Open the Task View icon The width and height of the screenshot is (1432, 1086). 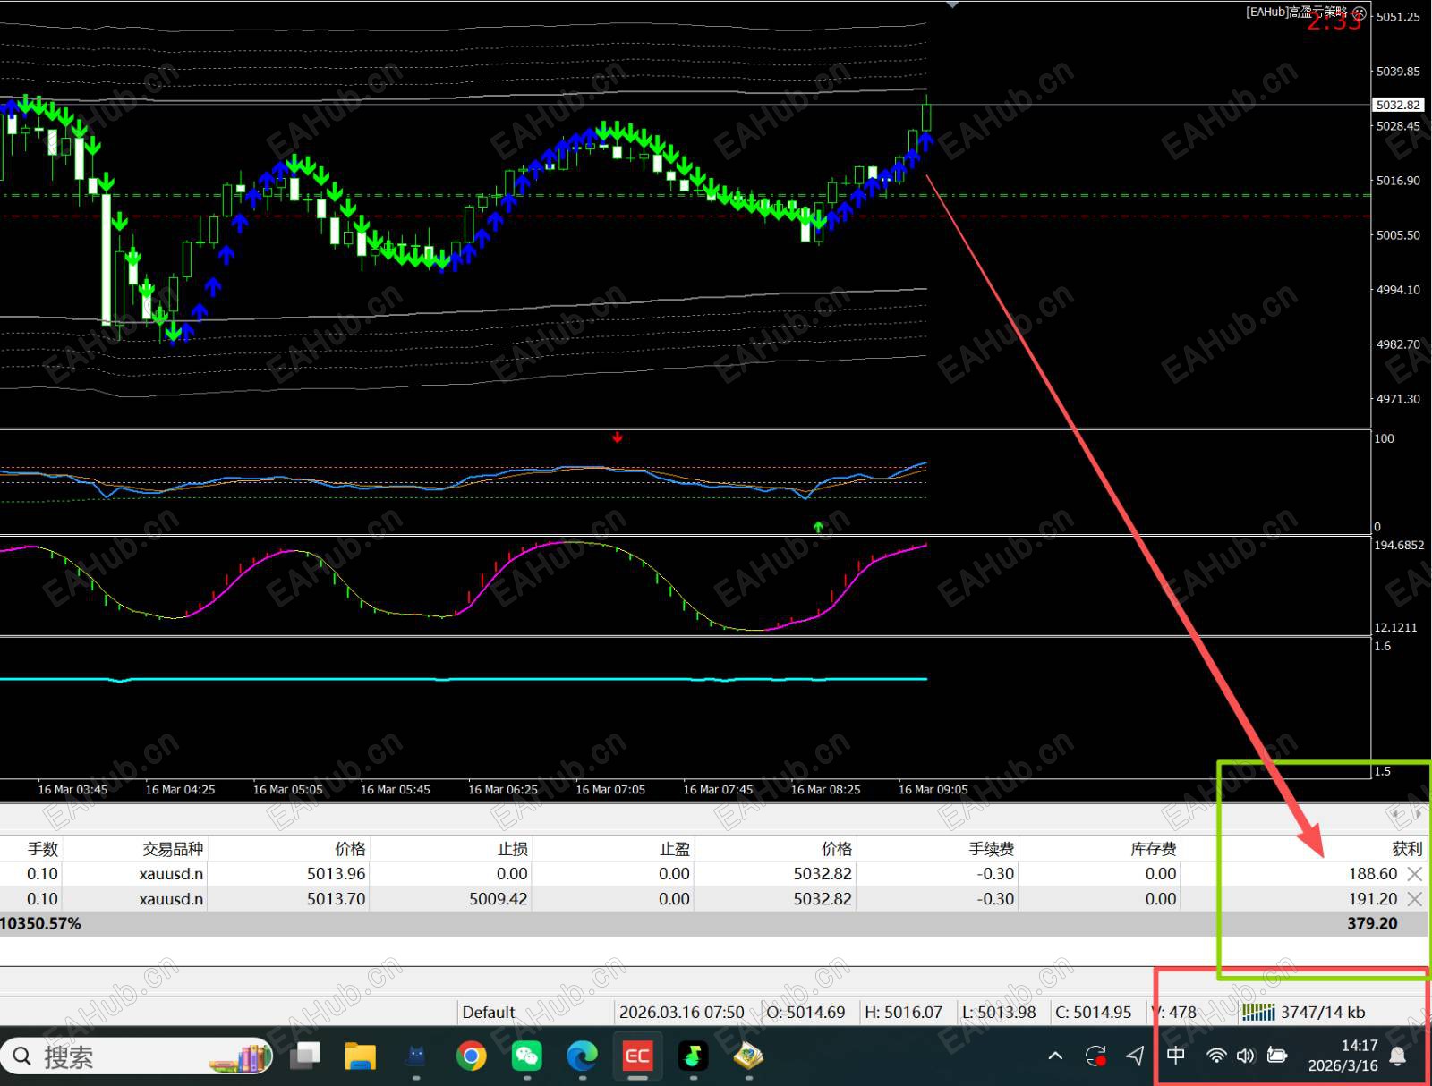(305, 1056)
